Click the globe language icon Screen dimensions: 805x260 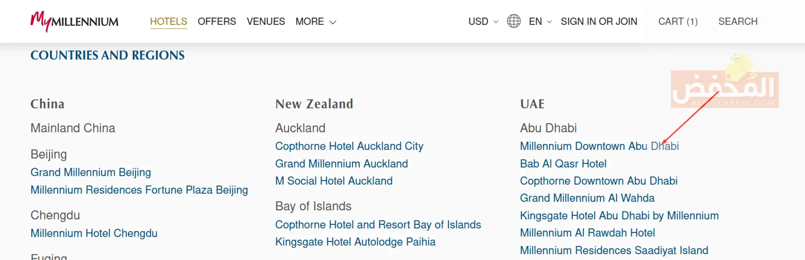coord(514,21)
